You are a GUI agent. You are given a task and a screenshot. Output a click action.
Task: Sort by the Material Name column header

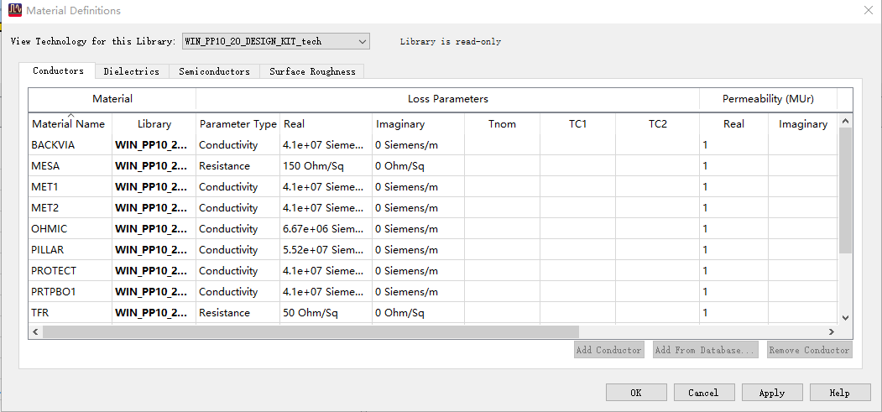tap(69, 124)
